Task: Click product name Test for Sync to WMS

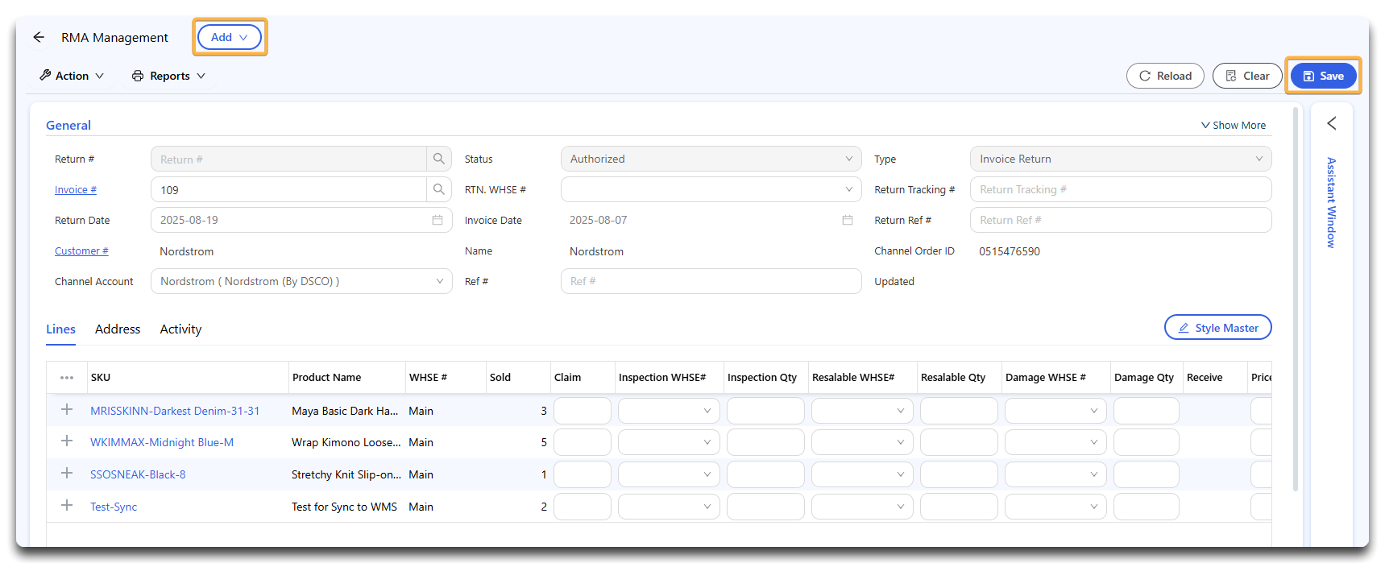Action: tap(344, 507)
